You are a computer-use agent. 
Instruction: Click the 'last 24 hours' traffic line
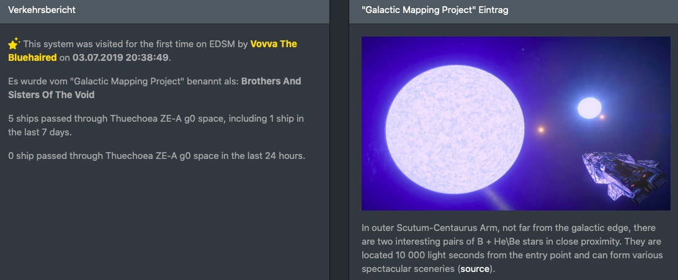[156, 155]
